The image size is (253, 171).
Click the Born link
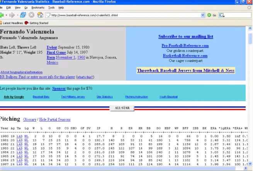click(x=51, y=58)
